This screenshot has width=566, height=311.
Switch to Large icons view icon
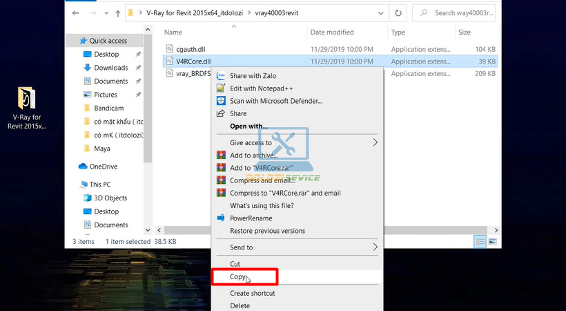[492, 242]
